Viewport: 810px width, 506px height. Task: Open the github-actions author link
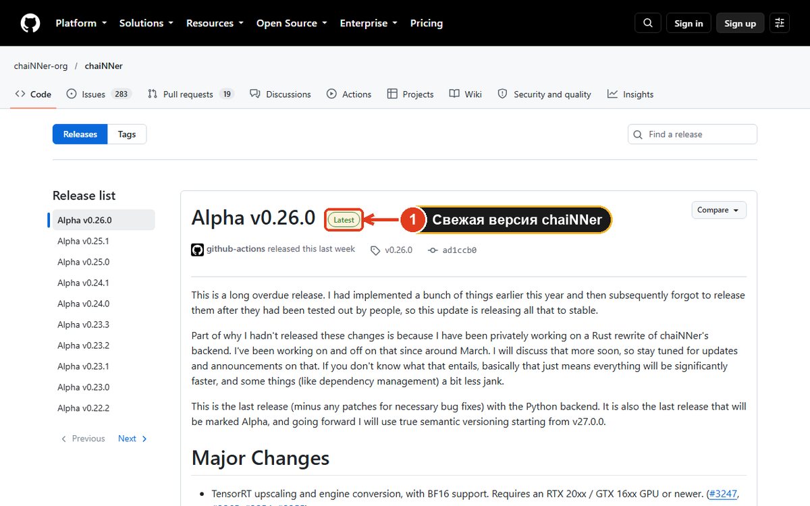pos(236,249)
